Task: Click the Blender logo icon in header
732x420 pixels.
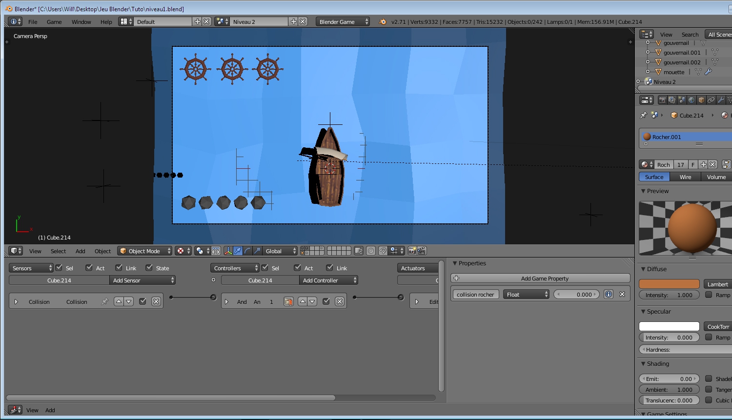Action: coord(383,21)
